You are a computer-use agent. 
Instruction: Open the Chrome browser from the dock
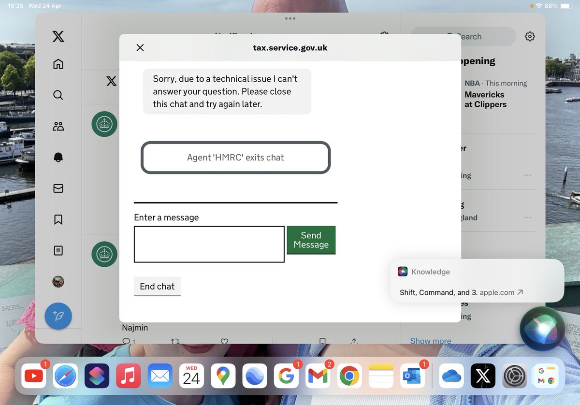pos(349,376)
